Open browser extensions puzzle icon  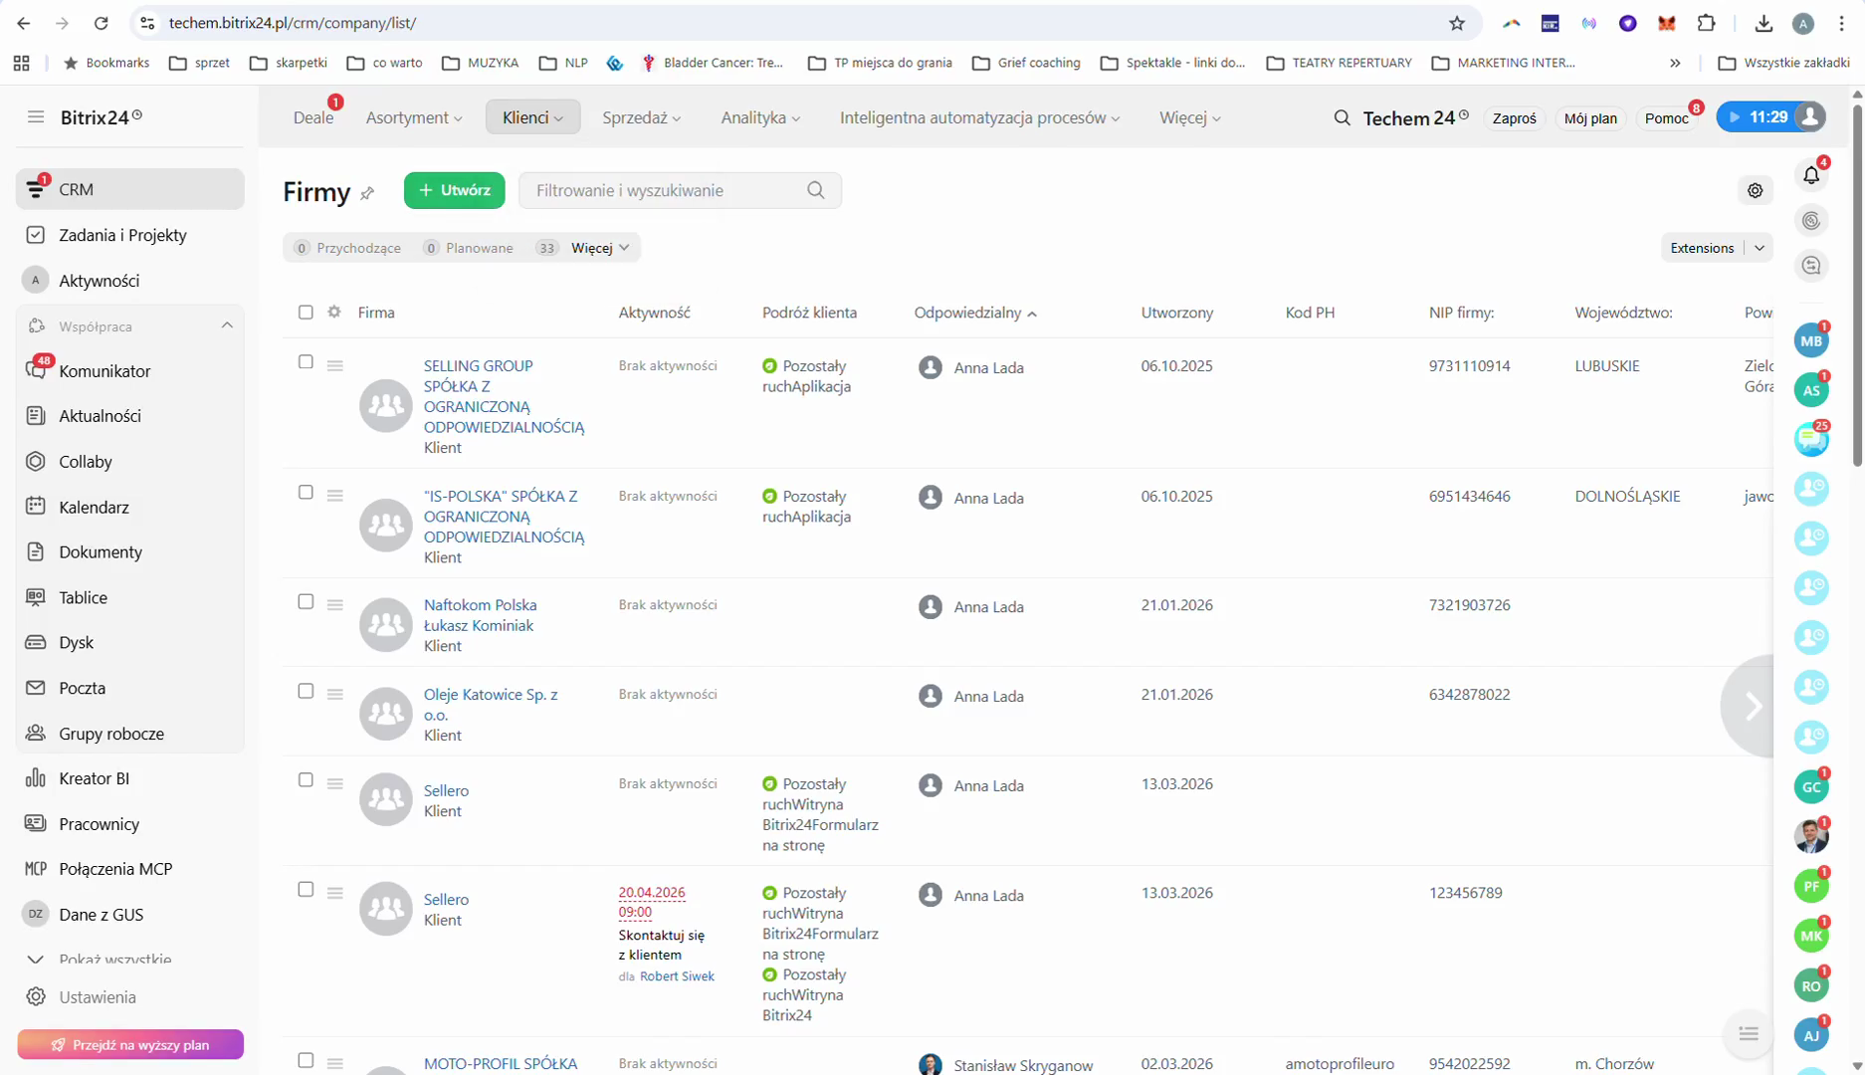coord(1706,23)
